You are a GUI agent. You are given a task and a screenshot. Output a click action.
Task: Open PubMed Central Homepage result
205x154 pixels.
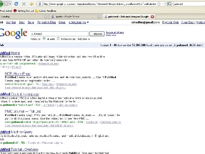tap(19, 94)
